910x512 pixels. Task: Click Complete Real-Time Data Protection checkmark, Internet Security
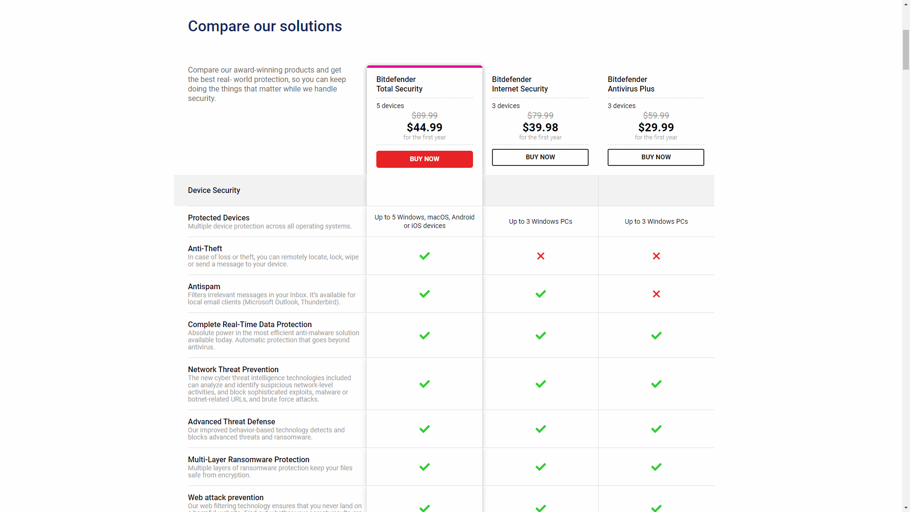point(540,336)
